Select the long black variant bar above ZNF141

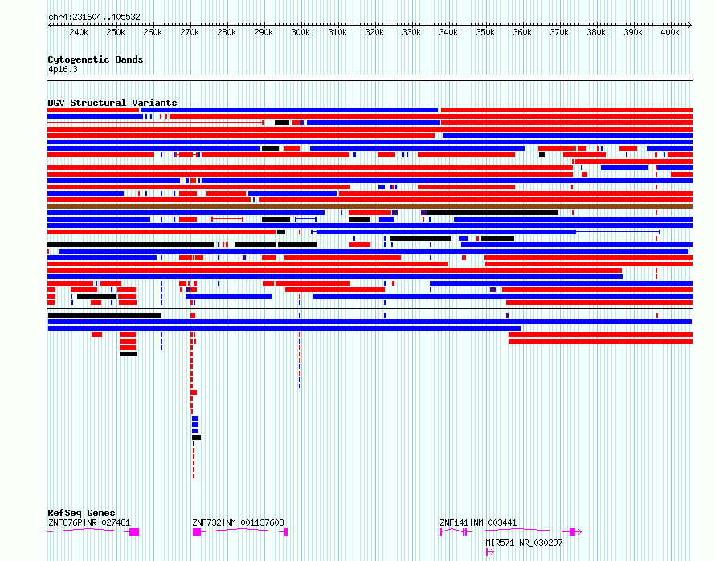click(x=493, y=213)
